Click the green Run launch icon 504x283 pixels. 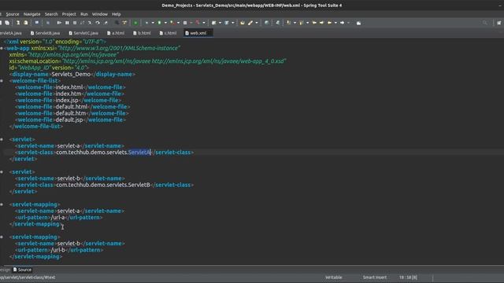point(159,23)
